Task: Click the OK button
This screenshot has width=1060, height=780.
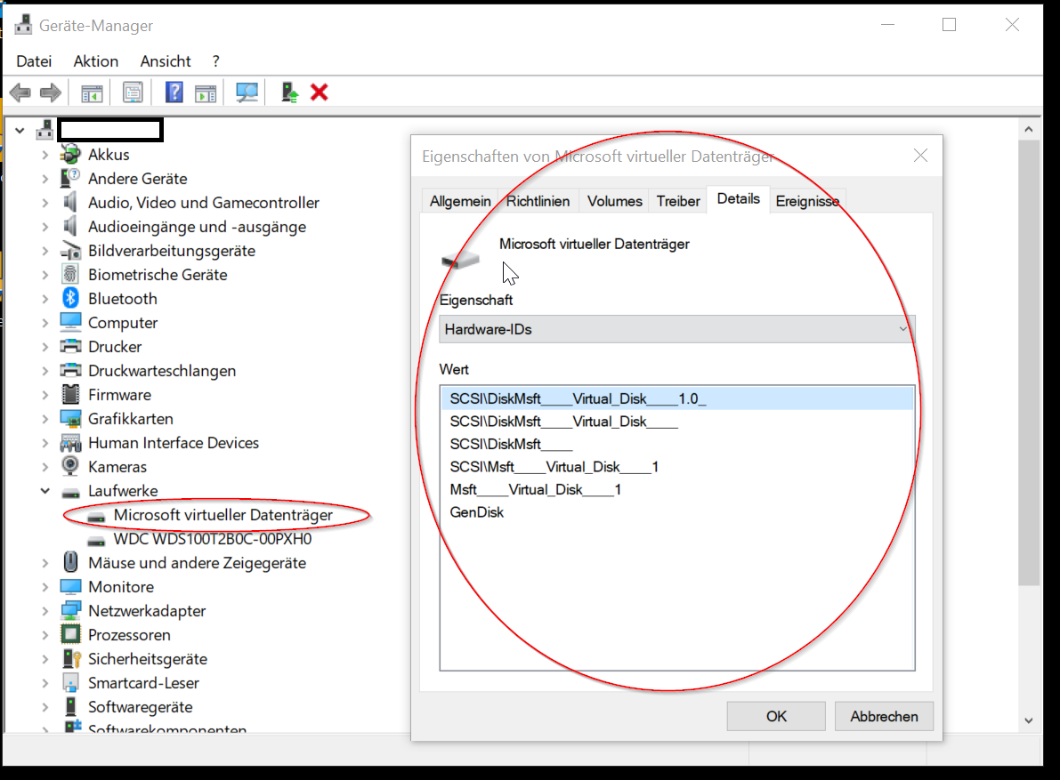Action: tap(776, 717)
